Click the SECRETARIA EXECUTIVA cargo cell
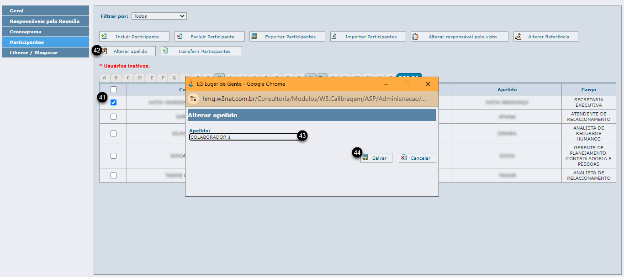Viewport: 624px width, 277px height. pyautogui.click(x=589, y=102)
